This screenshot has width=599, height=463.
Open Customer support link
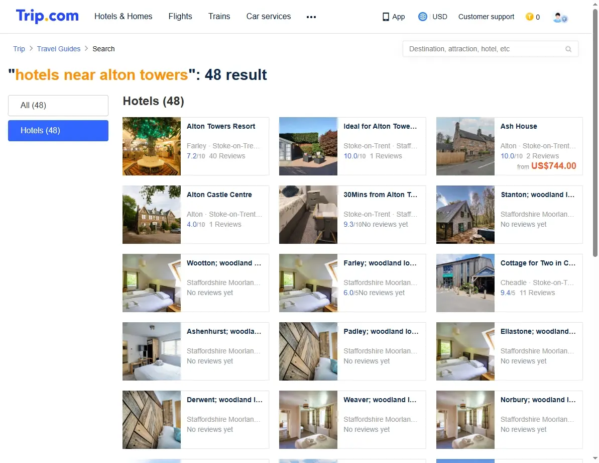click(x=487, y=17)
